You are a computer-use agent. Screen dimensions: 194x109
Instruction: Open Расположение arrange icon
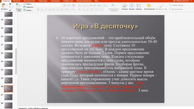pos(149,5)
